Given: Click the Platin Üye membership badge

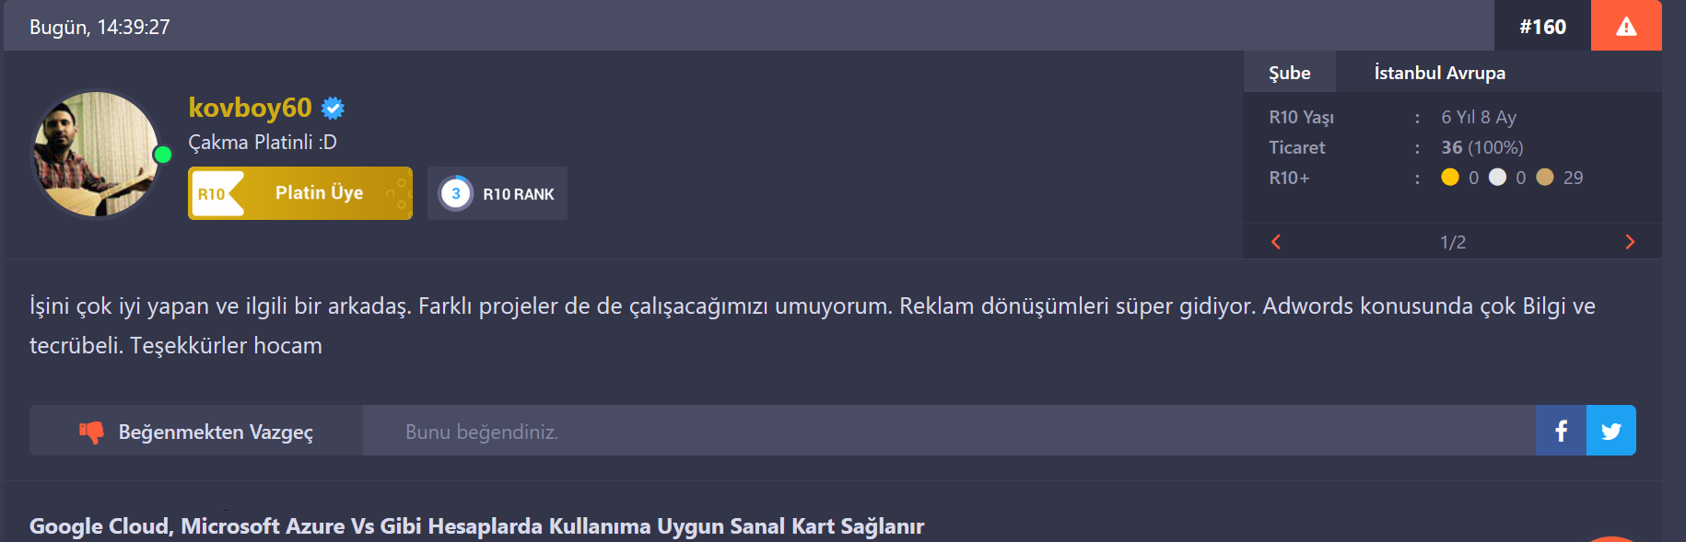Looking at the screenshot, I should coord(300,193).
